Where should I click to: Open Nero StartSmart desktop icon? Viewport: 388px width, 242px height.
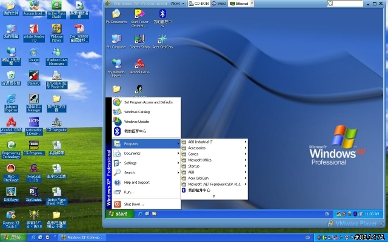click(11, 172)
